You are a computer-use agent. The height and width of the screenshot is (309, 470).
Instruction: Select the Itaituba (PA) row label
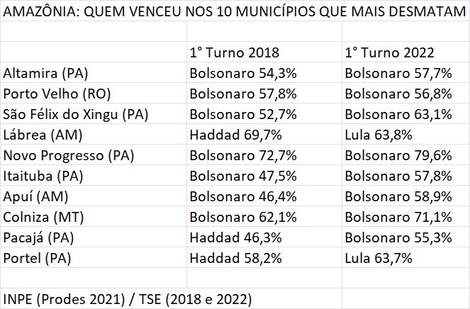point(43,176)
